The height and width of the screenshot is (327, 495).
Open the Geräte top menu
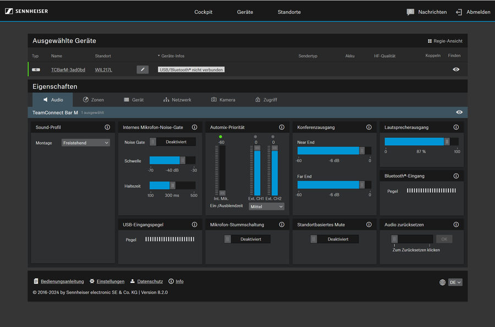pos(245,12)
